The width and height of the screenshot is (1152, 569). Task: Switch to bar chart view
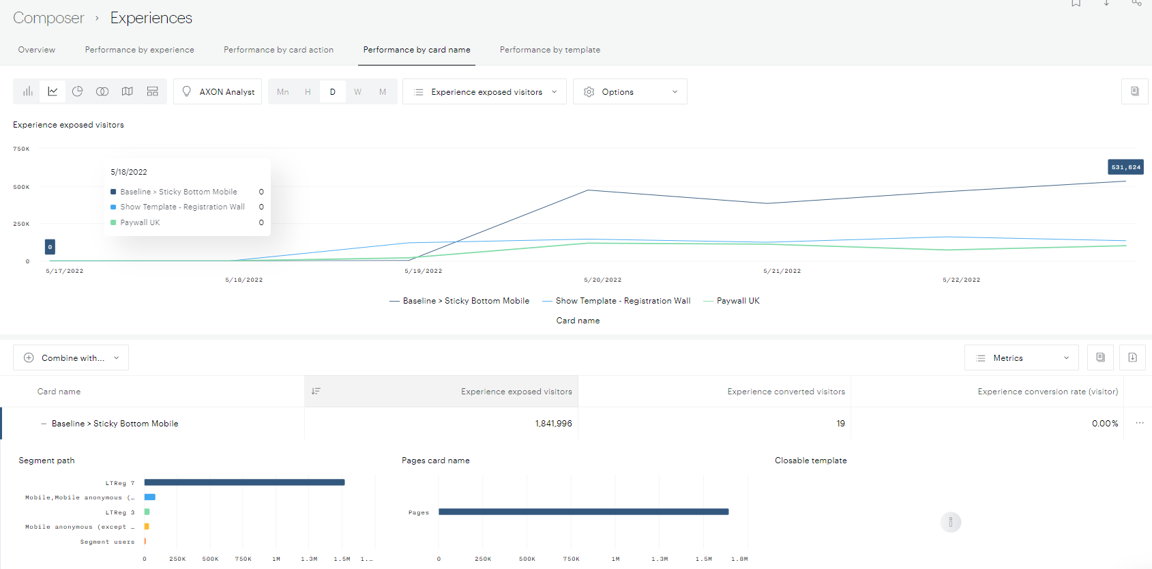pos(28,91)
